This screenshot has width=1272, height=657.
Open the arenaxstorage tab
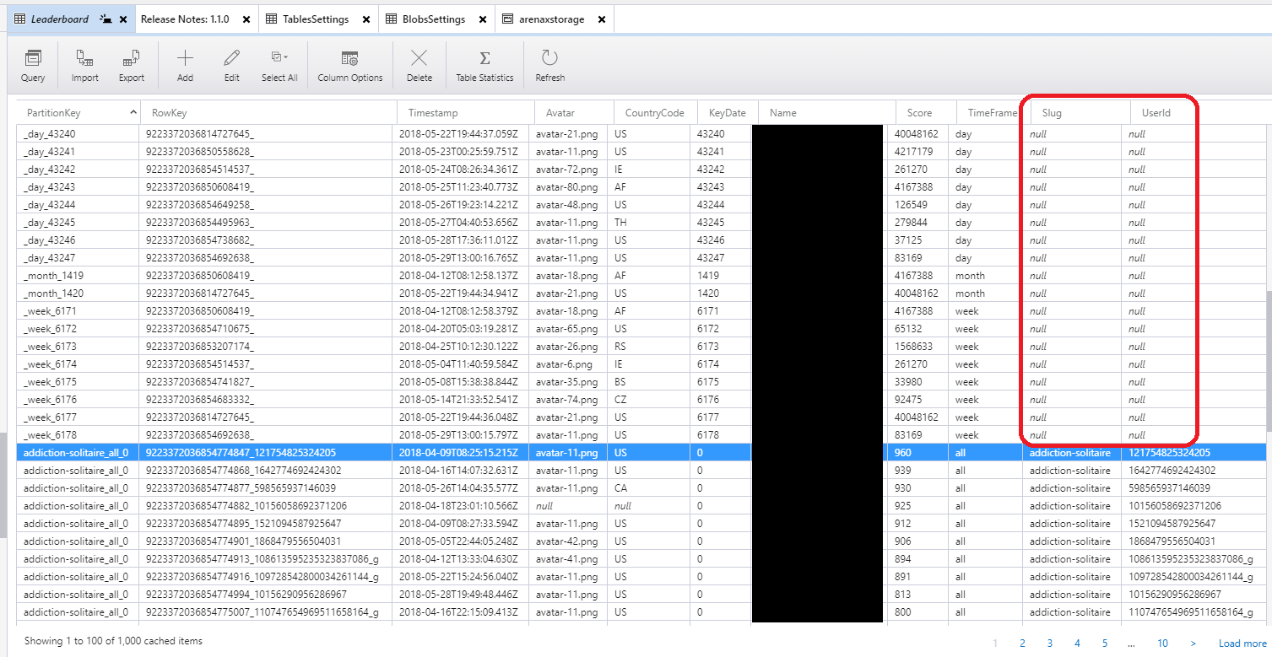(x=553, y=18)
